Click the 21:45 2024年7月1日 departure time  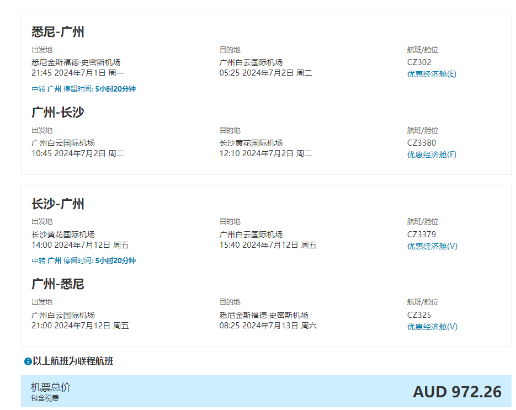pos(78,73)
